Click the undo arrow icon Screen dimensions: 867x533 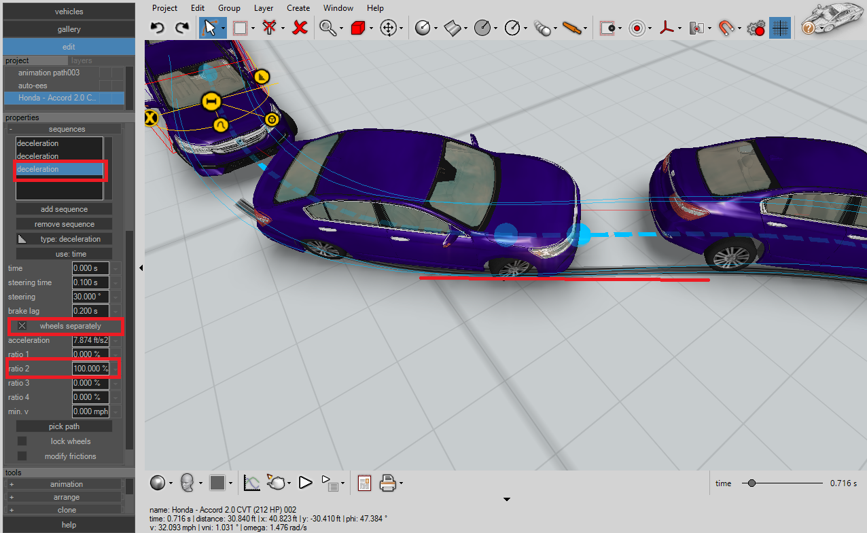tap(158, 28)
